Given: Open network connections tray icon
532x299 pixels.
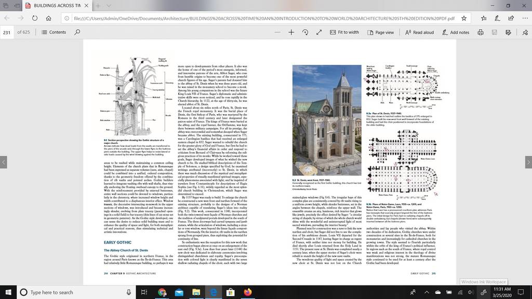Looking at the screenshot, I should pos(460,292).
